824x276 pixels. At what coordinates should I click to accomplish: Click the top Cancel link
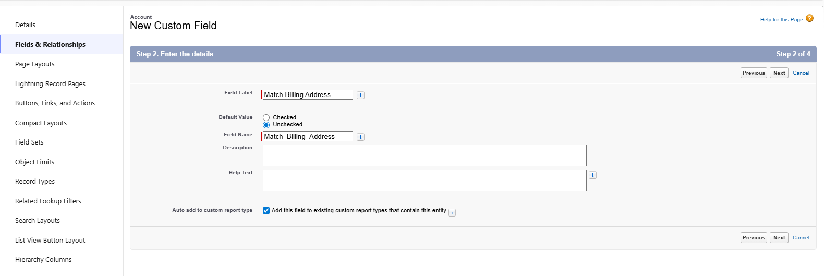tap(801, 73)
